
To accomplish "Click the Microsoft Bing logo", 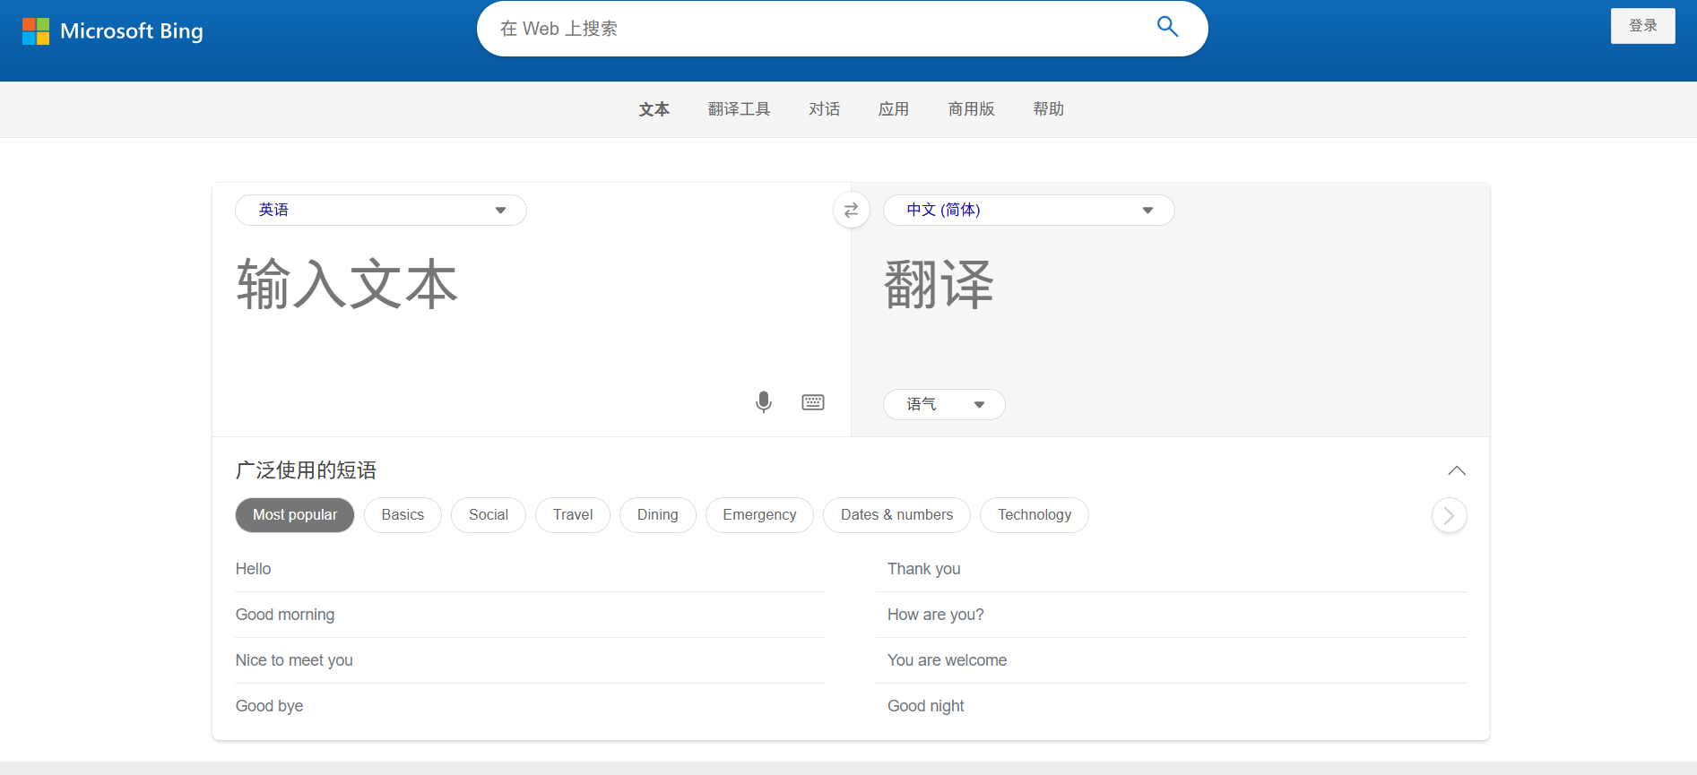I will tap(113, 31).
